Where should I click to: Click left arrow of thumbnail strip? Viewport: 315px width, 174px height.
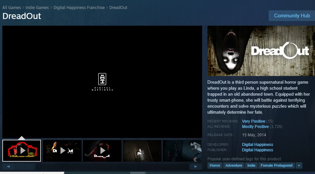8,166
